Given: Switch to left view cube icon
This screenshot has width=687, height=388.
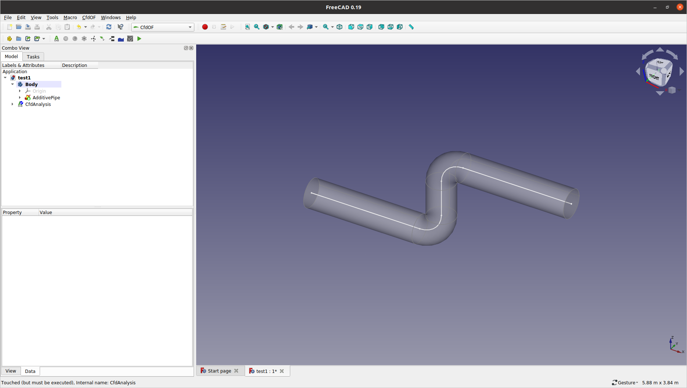Looking at the screenshot, I should coord(400,27).
